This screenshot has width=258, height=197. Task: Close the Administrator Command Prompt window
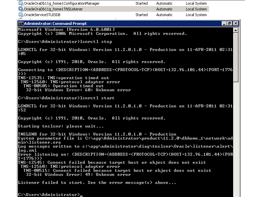(x=235, y=23)
